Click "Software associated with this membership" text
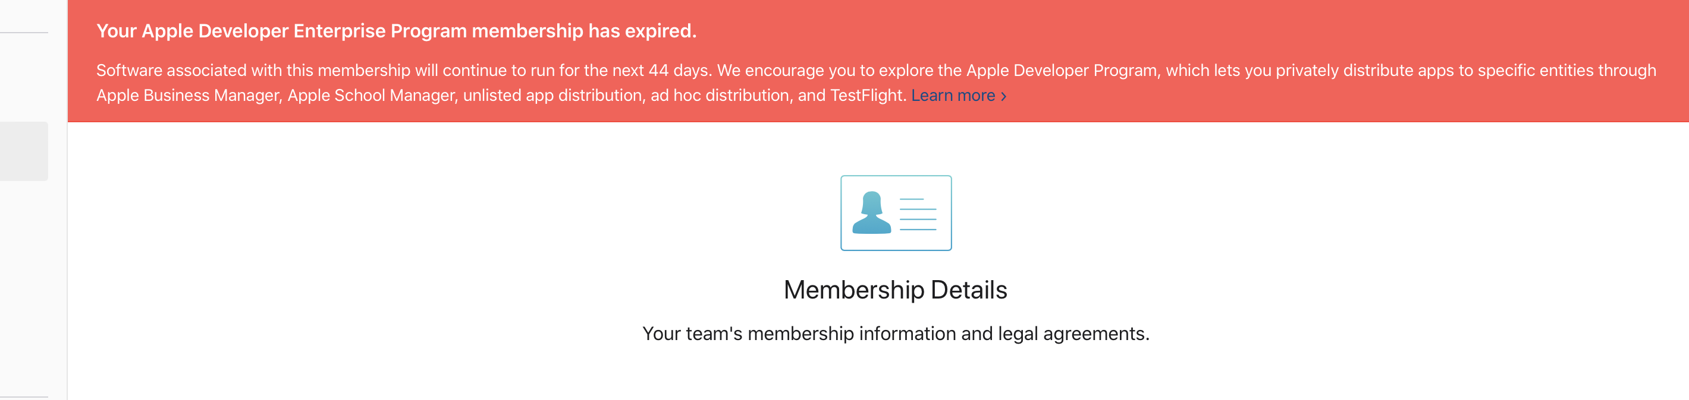Image resolution: width=1689 pixels, height=400 pixels. 253,71
